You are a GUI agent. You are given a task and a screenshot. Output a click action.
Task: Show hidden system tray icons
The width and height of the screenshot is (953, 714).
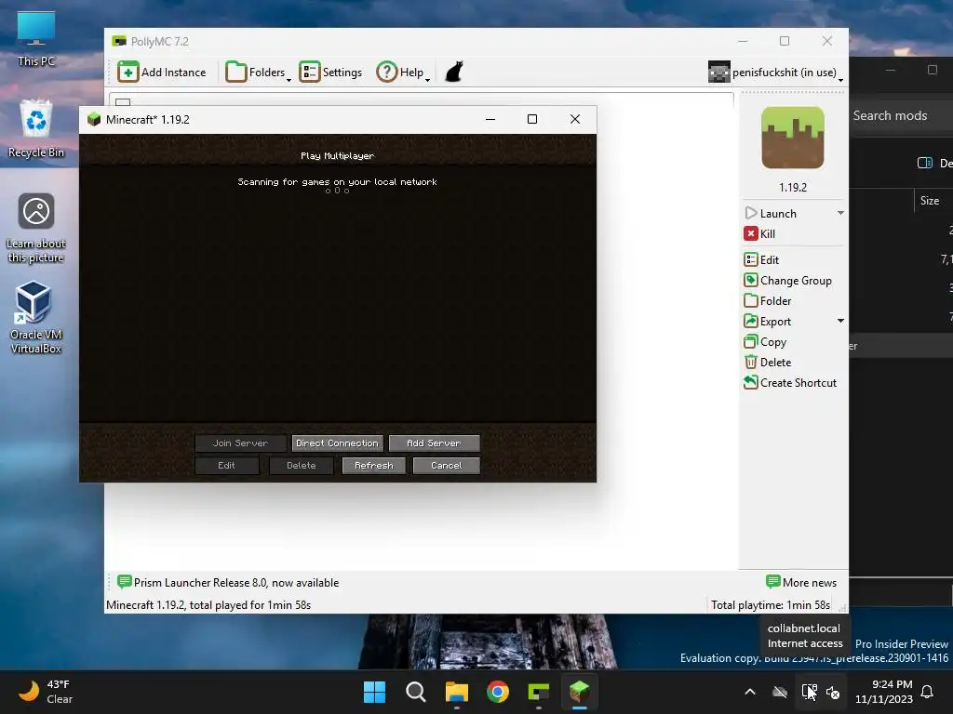750,692
